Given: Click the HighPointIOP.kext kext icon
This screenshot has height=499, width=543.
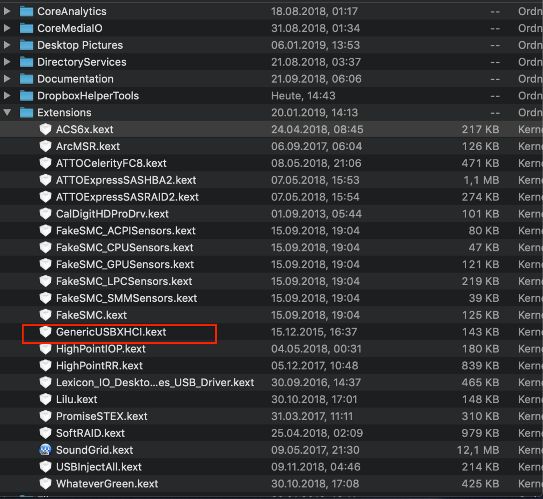Looking at the screenshot, I should (45, 349).
